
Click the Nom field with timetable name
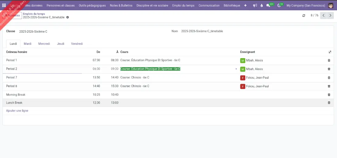pyautogui.click(x=202, y=31)
